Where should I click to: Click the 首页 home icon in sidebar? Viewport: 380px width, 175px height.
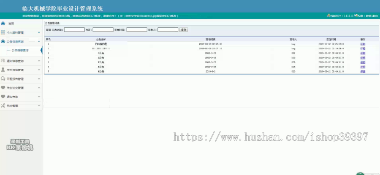[3, 24]
